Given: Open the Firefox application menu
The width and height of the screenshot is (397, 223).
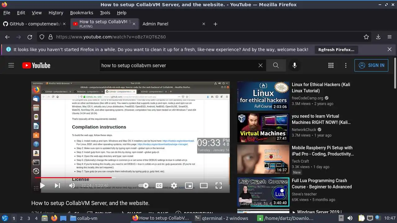Looking at the screenshot, I should pos(390,37).
